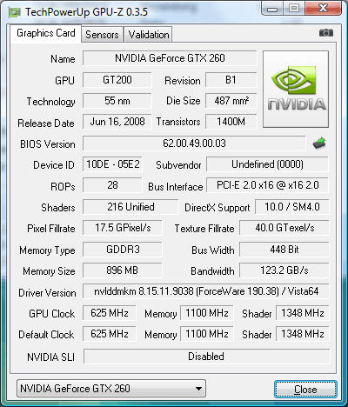Image resolution: width=348 pixels, height=407 pixels.
Task: Click the DirectX Support field 10.0 / SM4.0
Action: [292, 207]
